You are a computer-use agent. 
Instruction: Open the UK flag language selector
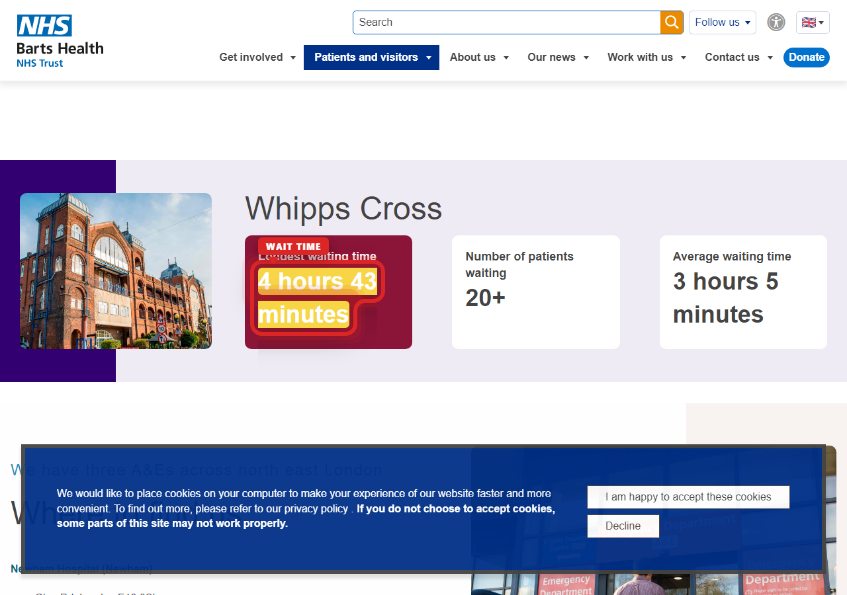pos(813,22)
